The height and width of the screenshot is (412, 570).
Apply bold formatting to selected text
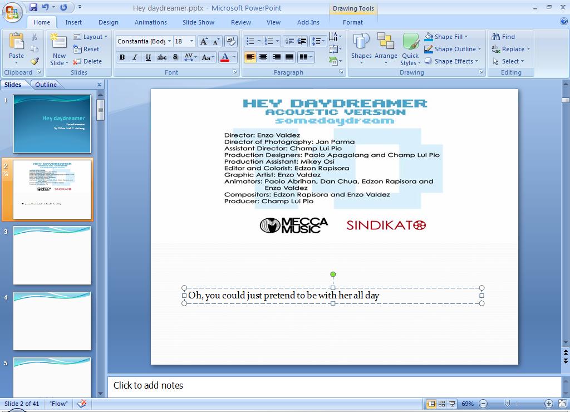click(x=122, y=57)
